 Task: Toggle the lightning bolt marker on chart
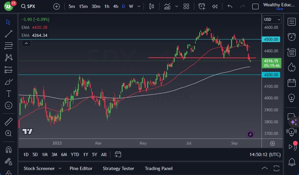click(251, 134)
